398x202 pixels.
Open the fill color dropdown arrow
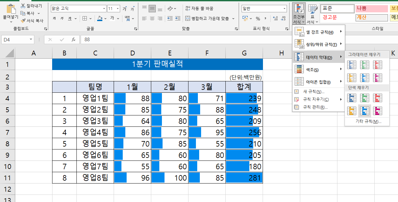click(x=106, y=18)
